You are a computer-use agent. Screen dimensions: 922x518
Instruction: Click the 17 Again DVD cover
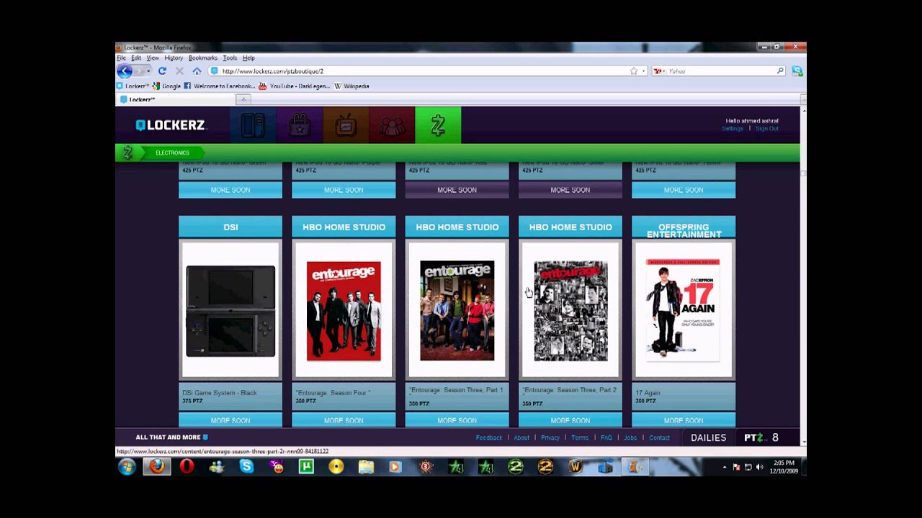click(x=684, y=311)
